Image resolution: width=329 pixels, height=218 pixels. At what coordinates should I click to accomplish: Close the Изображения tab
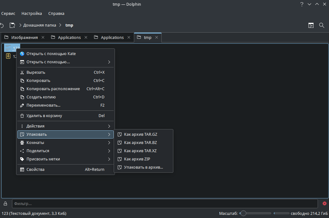tap(43, 37)
